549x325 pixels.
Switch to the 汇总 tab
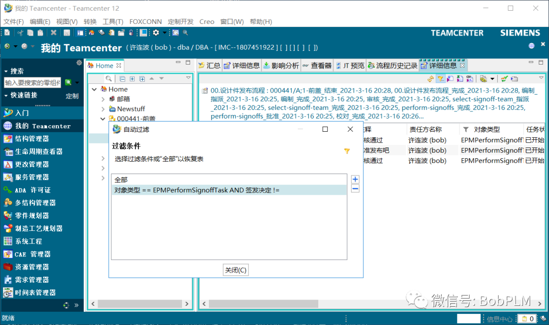(209, 66)
